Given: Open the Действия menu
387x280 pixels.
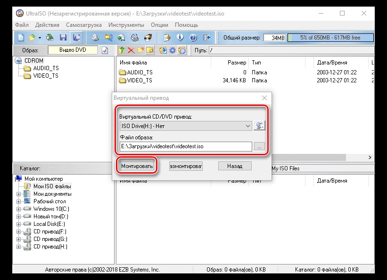Looking at the screenshot, I should [x=47, y=25].
